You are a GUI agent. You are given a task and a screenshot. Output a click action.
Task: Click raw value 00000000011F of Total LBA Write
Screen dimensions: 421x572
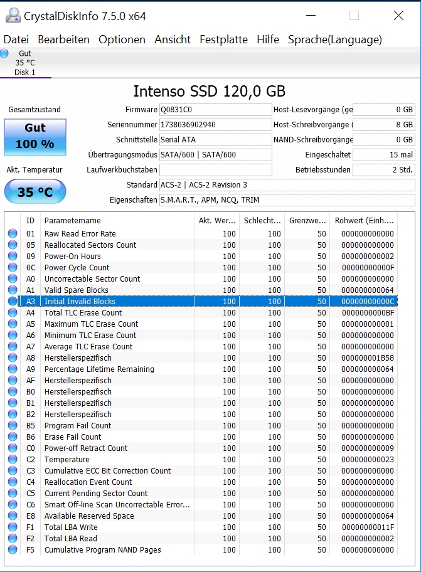coord(368,527)
